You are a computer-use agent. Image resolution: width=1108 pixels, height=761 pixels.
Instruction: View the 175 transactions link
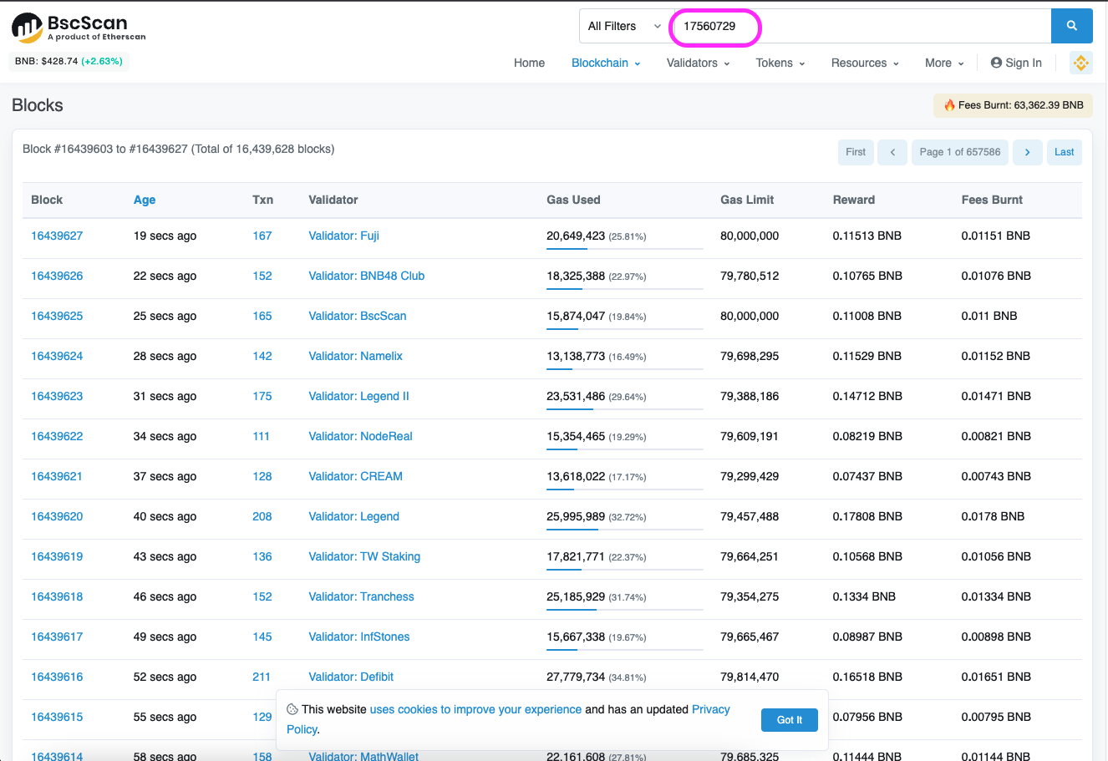[262, 396]
